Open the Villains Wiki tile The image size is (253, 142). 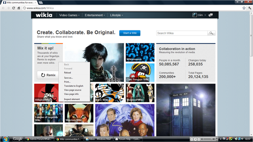tap(47, 93)
